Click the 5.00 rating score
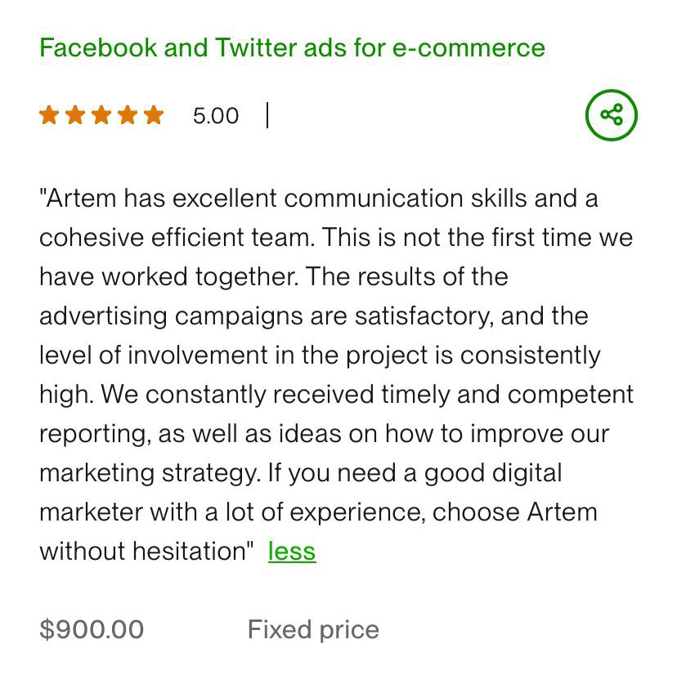Viewport: 677px width, 684px height. point(216,116)
